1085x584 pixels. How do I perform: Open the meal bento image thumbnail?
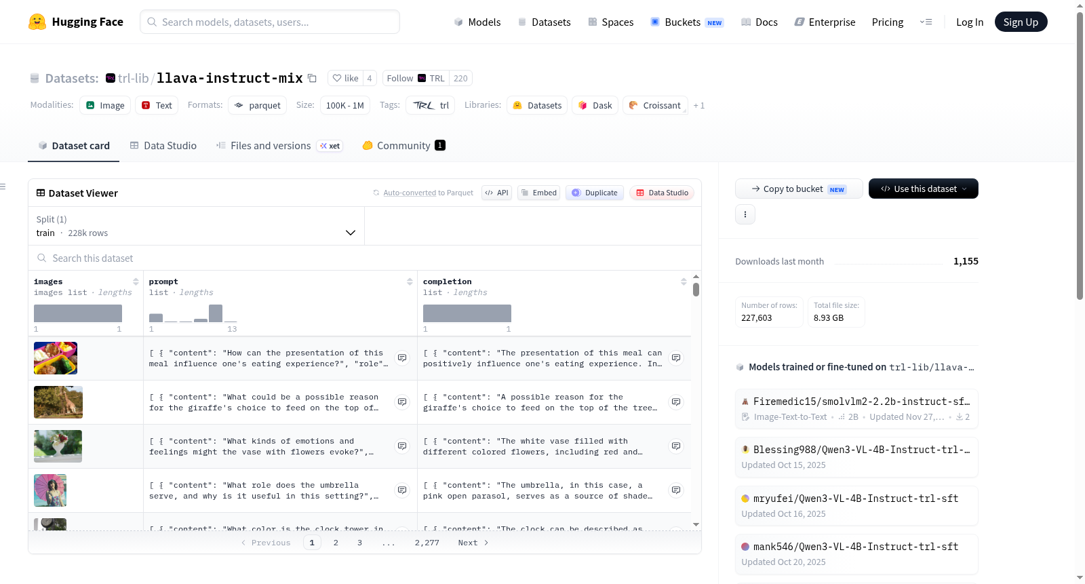[x=56, y=358]
